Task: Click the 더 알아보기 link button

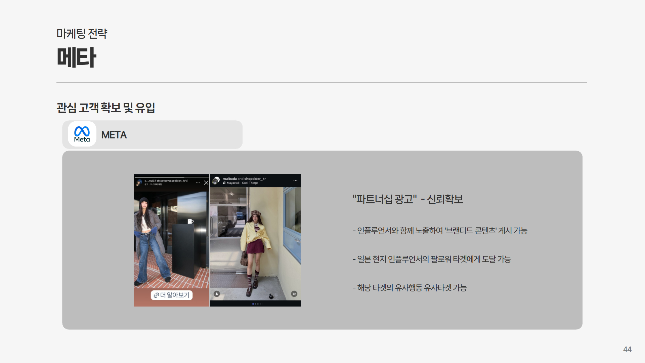Action: [172, 295]
